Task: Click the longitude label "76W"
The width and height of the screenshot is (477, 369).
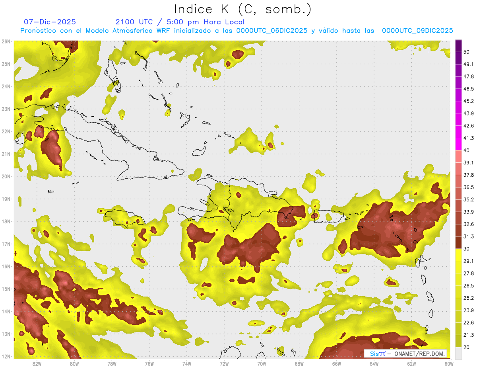Action: (149, 363)
